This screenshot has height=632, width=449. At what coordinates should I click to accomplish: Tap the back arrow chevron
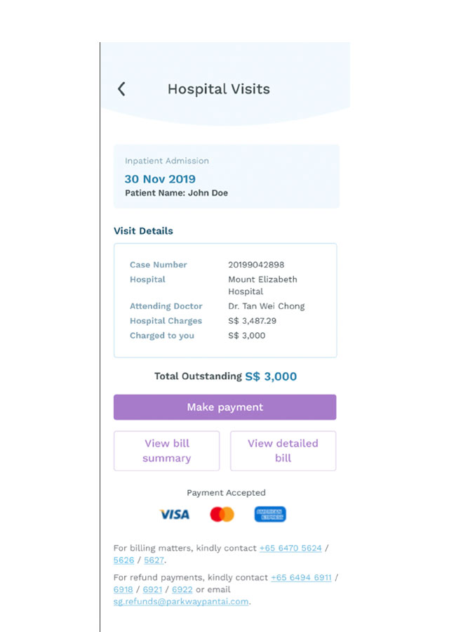[121, 88]
